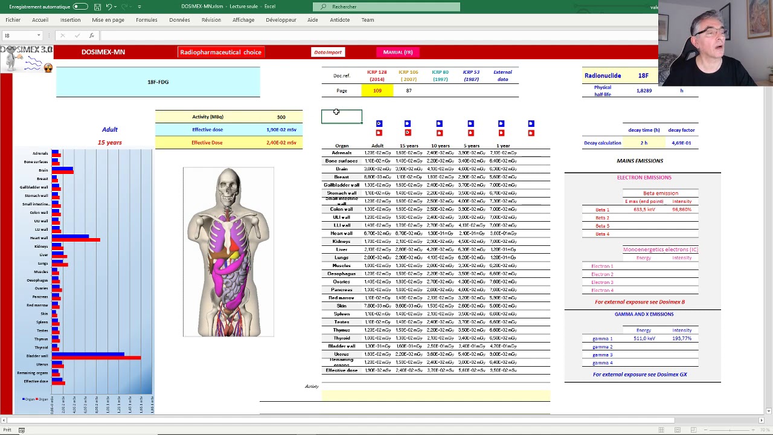Click the anatomical torso model image
The image size is (773, 435).
point(228,252)
